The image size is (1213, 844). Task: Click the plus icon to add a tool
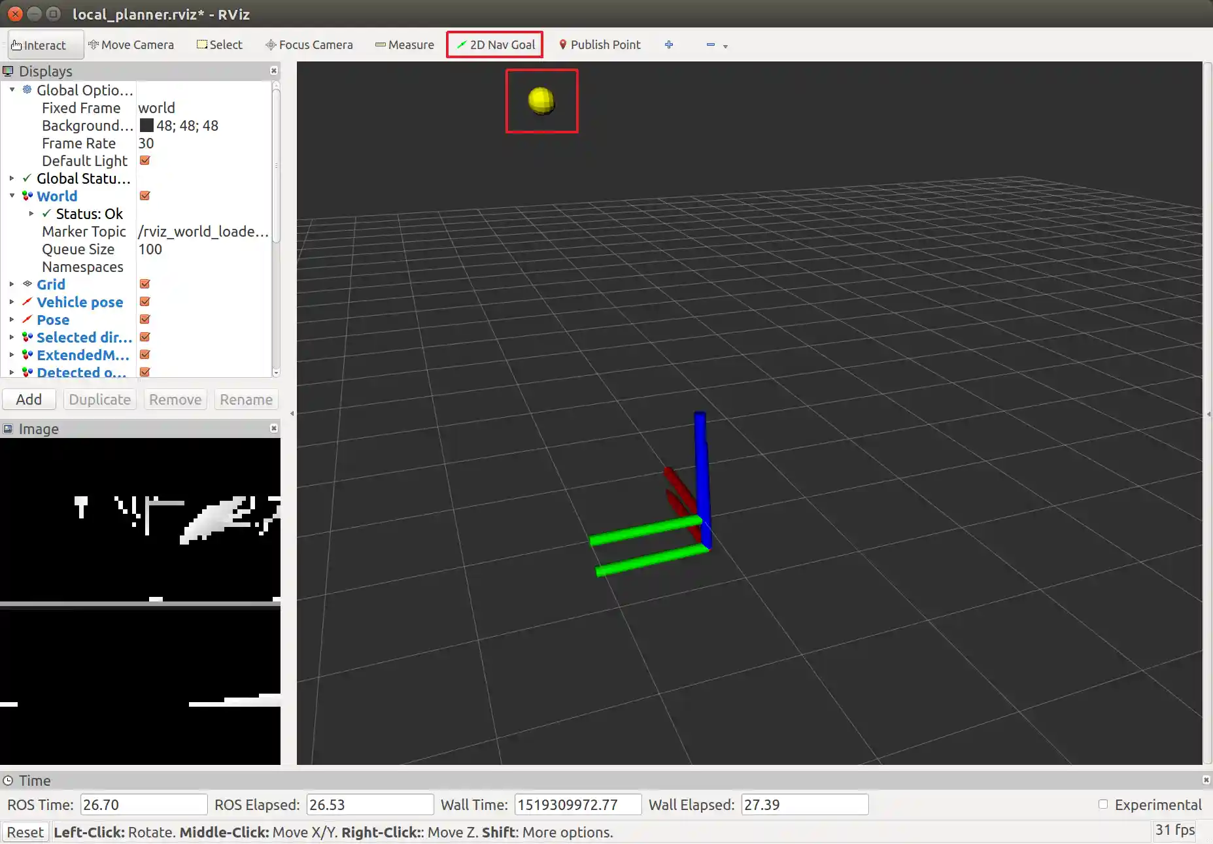click(668, 44)
